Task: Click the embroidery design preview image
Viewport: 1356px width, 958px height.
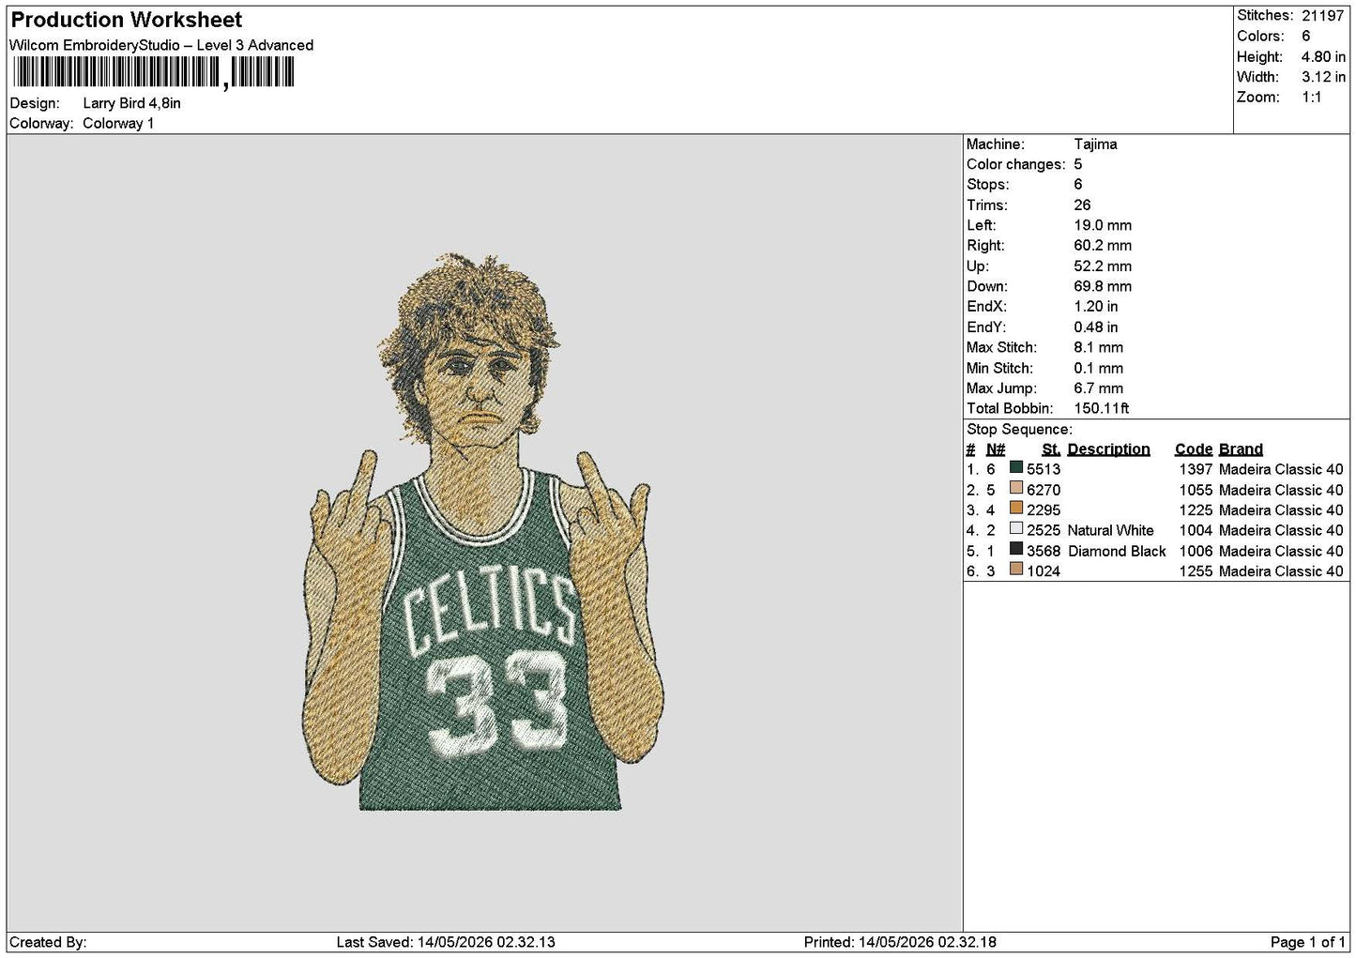Action: (x=485, y=531)
